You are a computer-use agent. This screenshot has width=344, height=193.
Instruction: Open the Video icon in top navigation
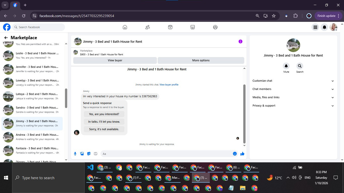tap(170, 27)
